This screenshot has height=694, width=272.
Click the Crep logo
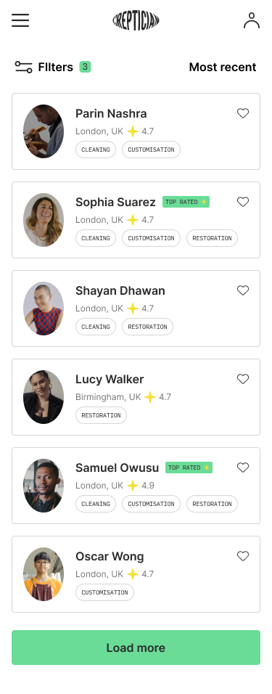coord(136,21)
